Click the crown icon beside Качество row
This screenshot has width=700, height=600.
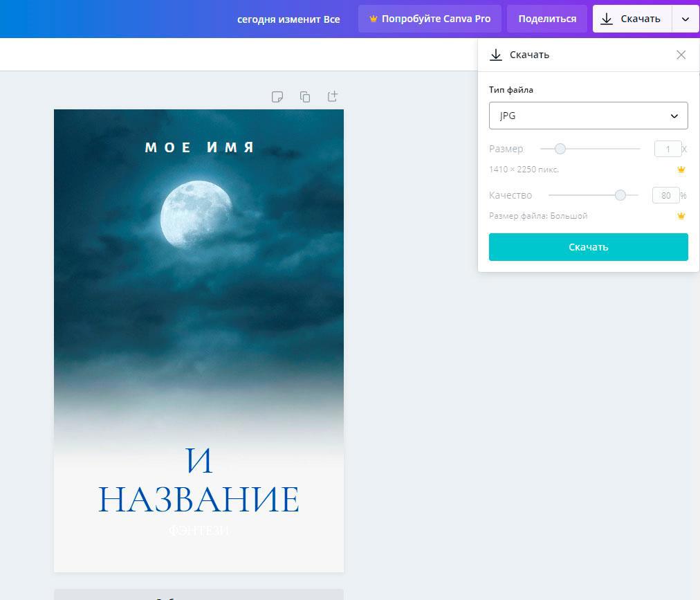point(681,216)
